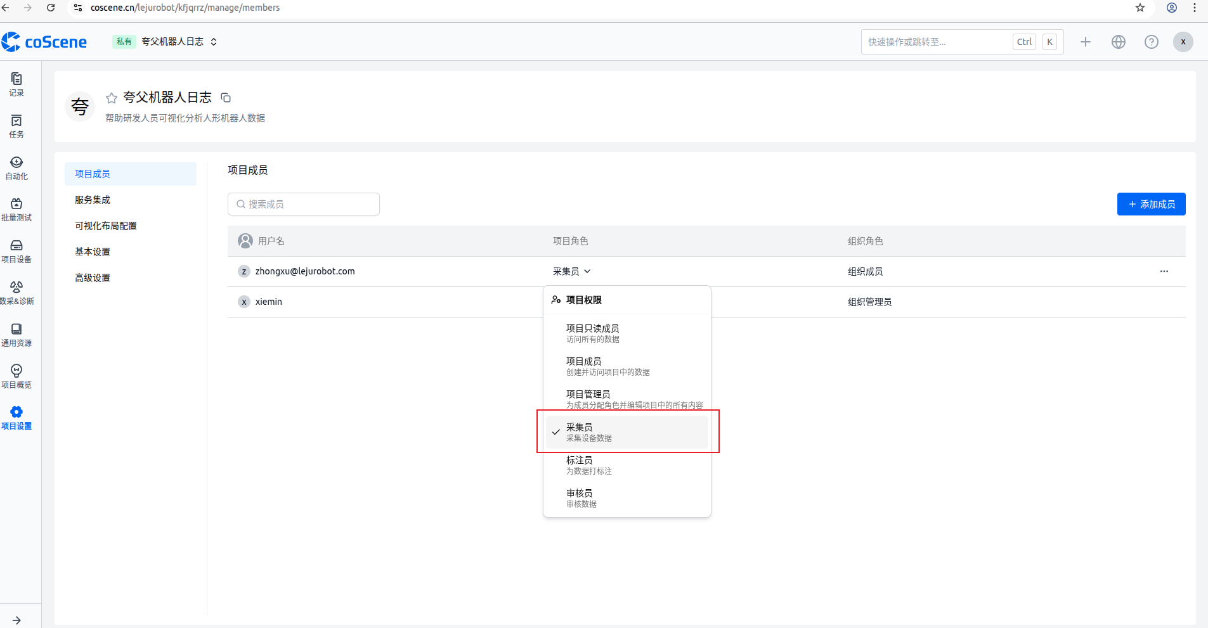Star the 夸父机器人日志 project
Viewport: 1208px width, 628px height.
pos(112,98)
